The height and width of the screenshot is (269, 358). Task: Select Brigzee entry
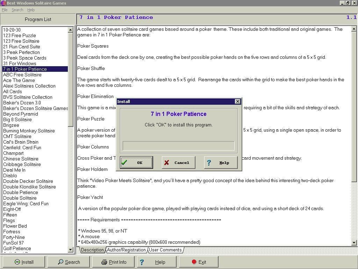tap(35, 125)
